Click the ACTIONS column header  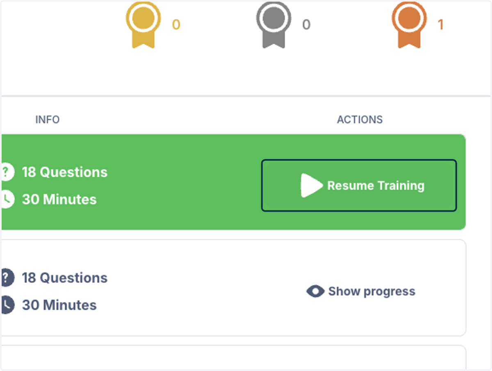(360, 120)
